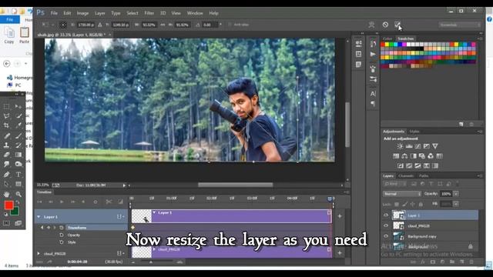
Task: Select the Crop tool
Action: pyautogui.click(x=6, y=125)
